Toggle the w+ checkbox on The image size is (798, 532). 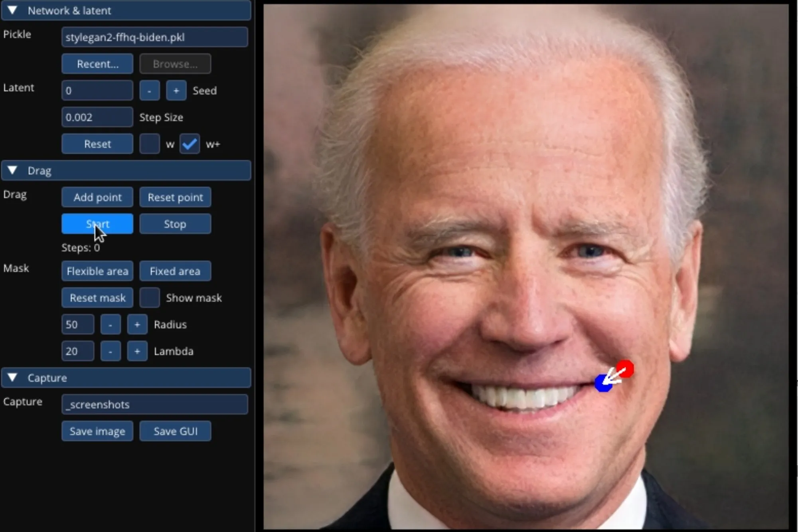[191, 144]
